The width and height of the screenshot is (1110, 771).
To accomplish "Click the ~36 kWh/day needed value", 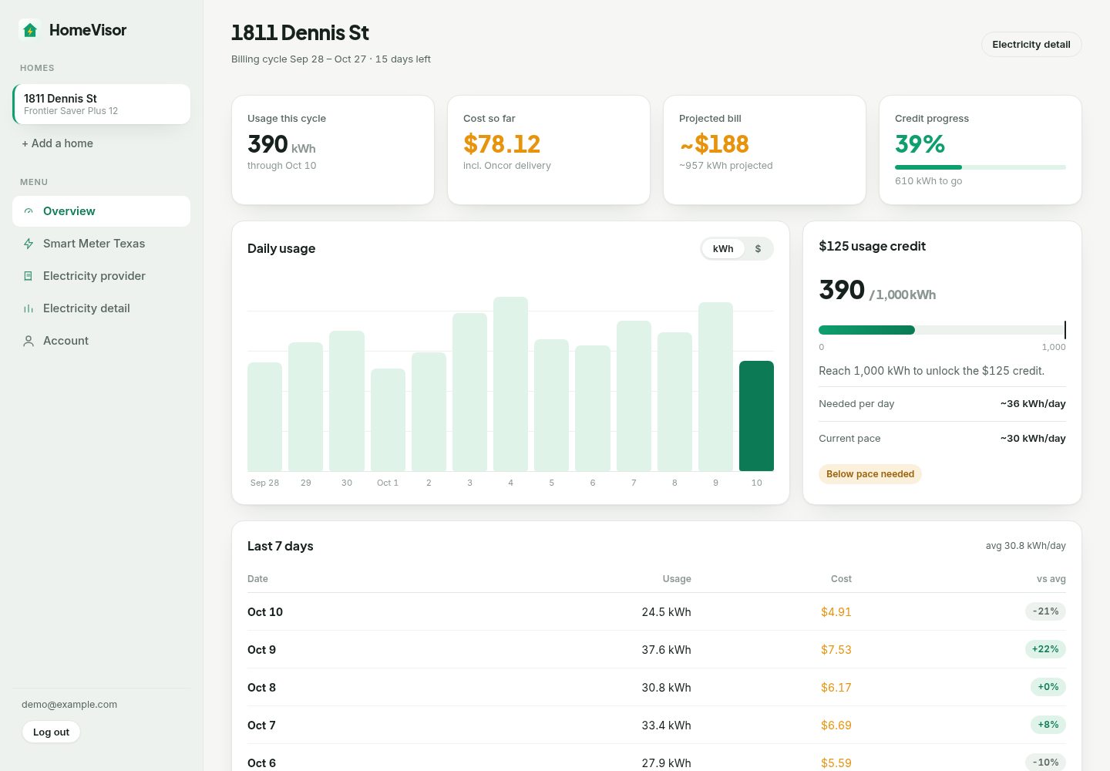I will coord(1033,404).
